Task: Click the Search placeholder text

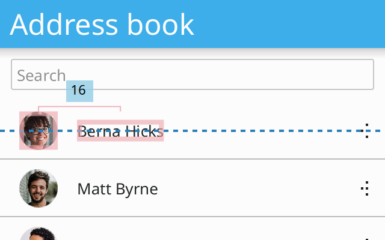Action: 42,76
